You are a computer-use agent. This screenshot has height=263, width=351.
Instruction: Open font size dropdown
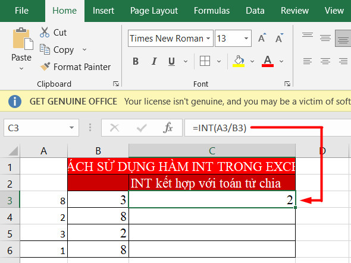pos(246,38)
